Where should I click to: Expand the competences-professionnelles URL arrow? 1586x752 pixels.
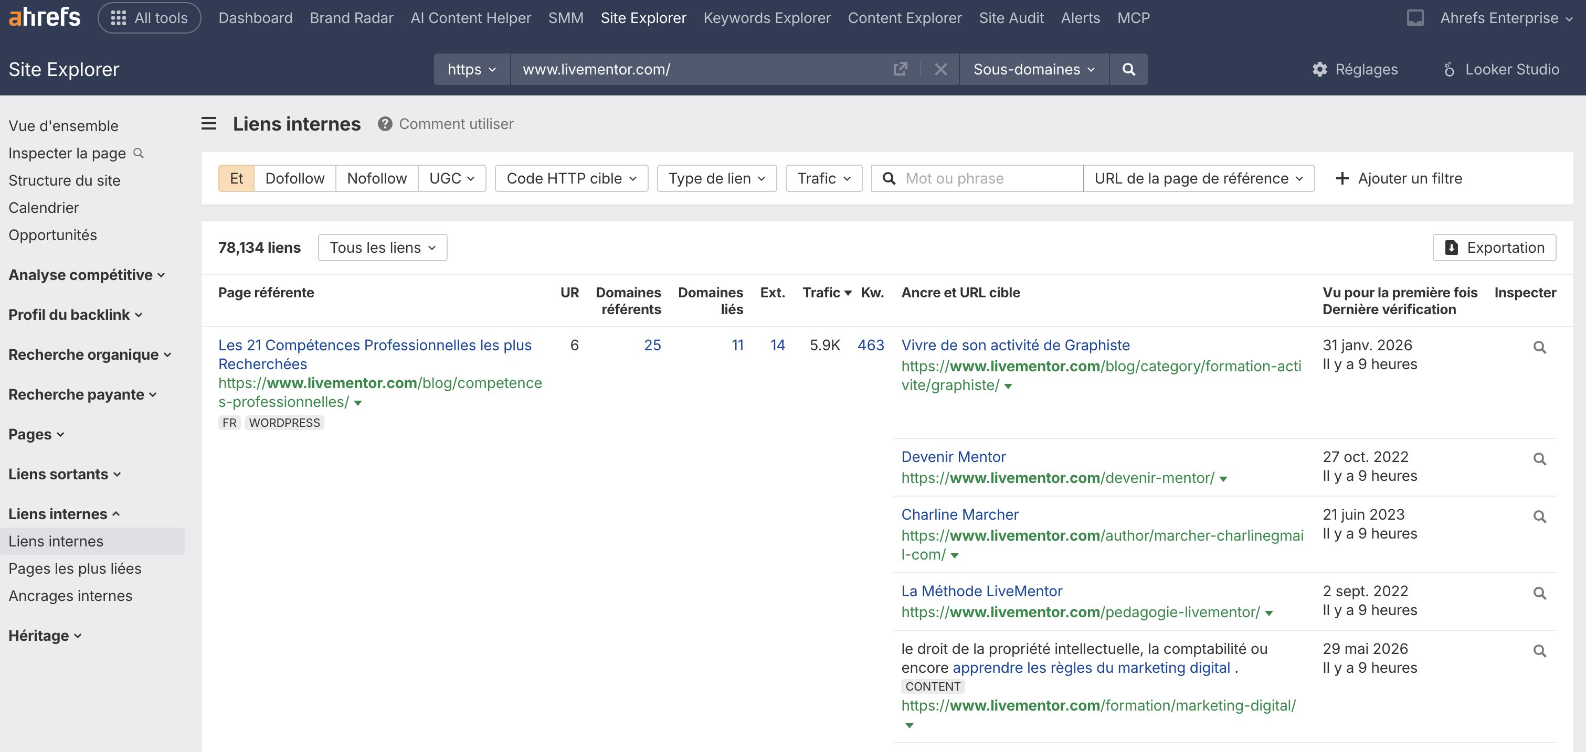click(x=358, y=403)
